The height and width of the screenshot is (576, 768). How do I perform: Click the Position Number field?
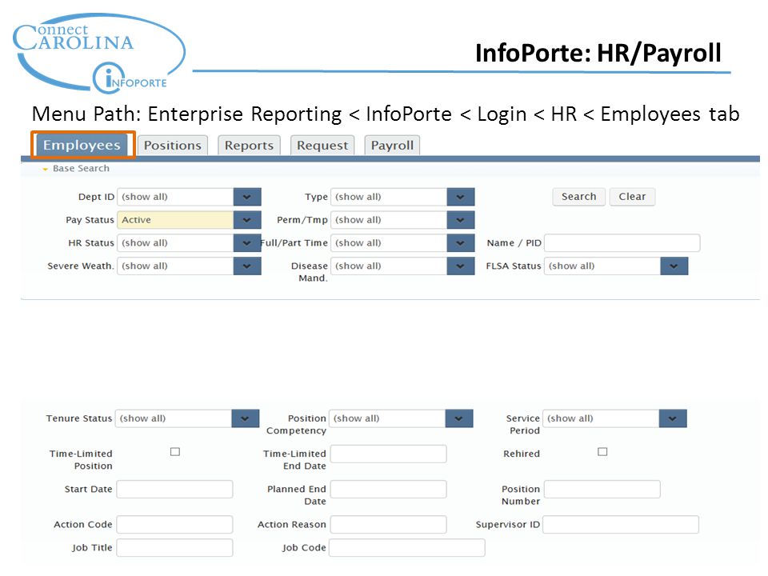click(602, 490)
